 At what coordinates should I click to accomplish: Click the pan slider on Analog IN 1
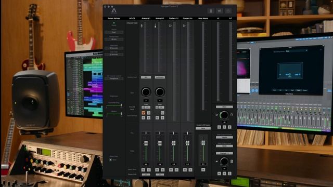tap(146, 133)
